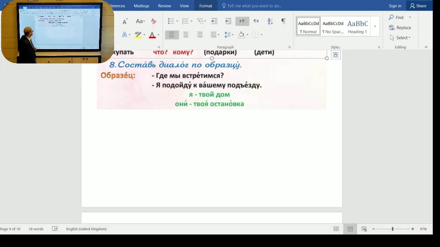Open the Text Effects dropdown arrow

tap(130, 35)
